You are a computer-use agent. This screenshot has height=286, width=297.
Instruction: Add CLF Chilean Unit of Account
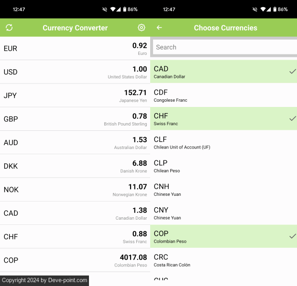(x=223, y=142)
